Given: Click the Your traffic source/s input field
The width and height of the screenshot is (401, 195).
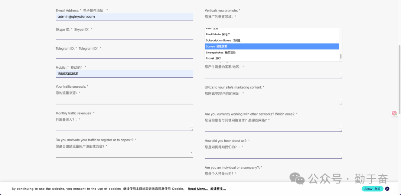Looking at the screenshot, I should (124, 101).
